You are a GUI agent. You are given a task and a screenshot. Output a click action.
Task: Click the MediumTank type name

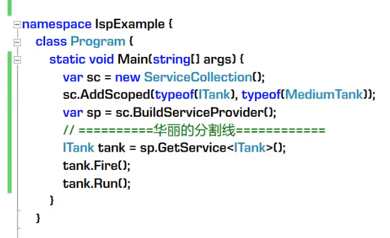324,94
